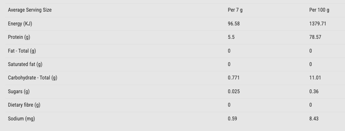Click the 5.5 protein value

231,37
